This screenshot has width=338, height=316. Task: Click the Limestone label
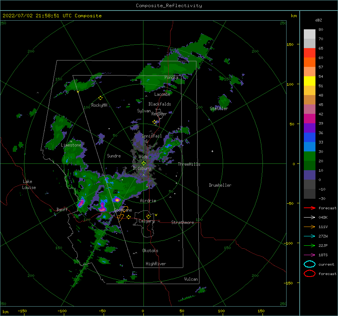71,145
